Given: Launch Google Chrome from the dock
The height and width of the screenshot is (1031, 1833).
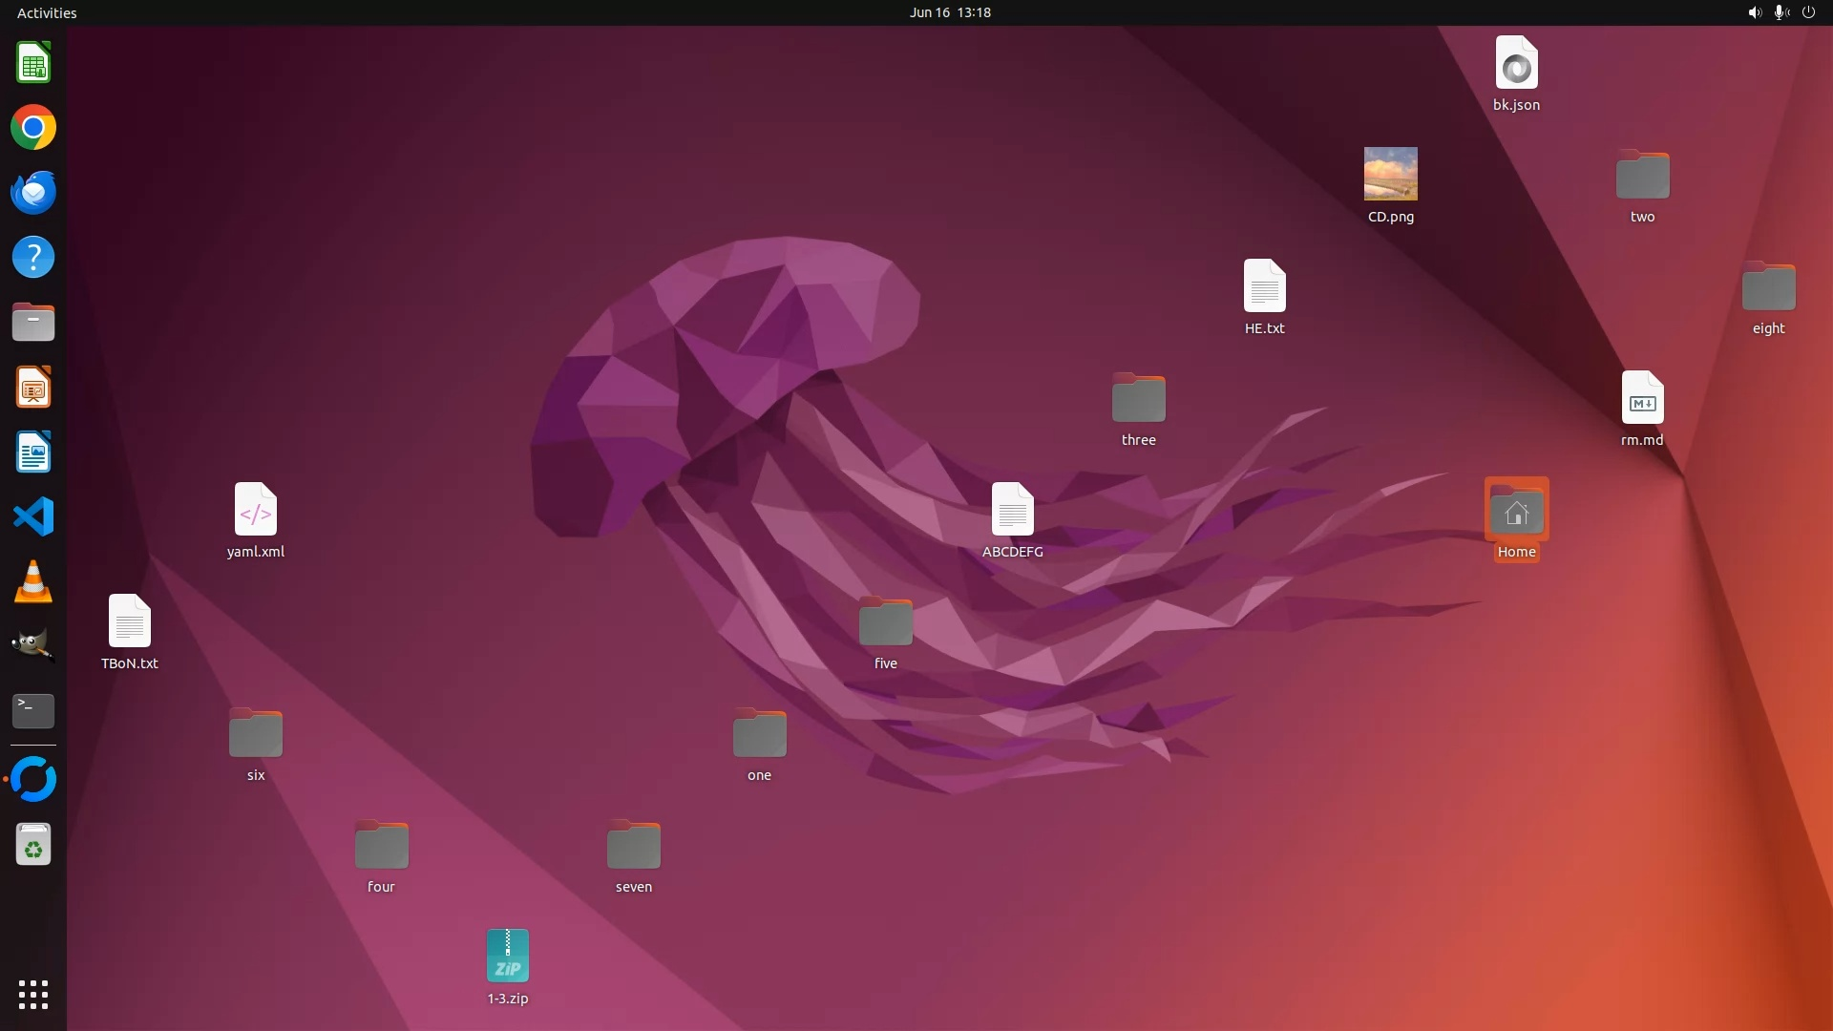Looking at the screenshot, I should pyautogui.click(x=33, y=128).
